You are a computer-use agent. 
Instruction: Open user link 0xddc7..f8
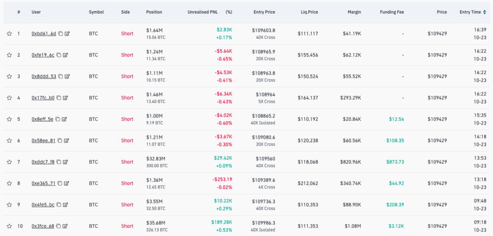(43, 162)
